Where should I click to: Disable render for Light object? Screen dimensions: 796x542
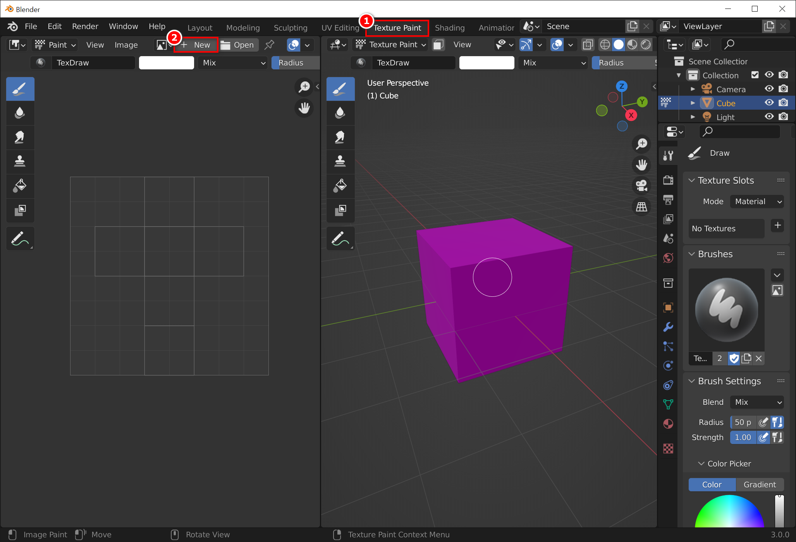click(783, 117)
